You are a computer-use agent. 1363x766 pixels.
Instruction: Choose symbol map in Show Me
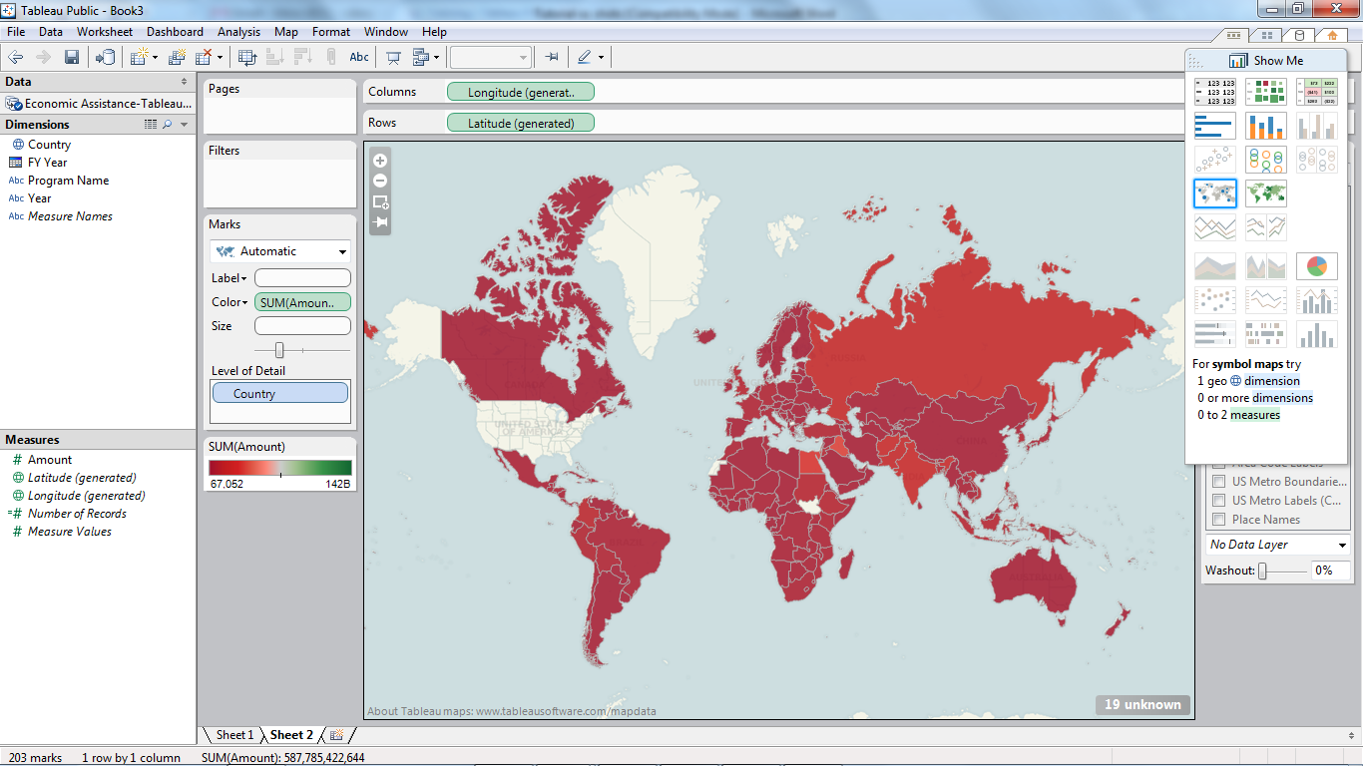coord(1215,192)
